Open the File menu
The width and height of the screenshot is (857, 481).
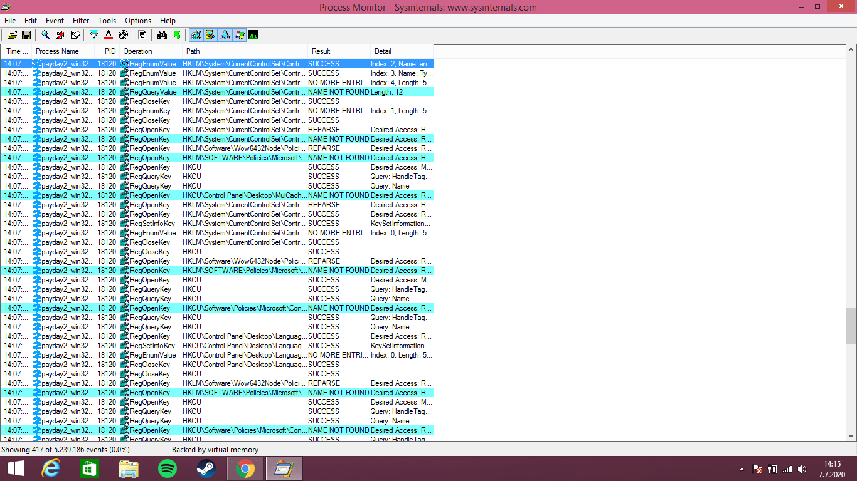(10, 21)
